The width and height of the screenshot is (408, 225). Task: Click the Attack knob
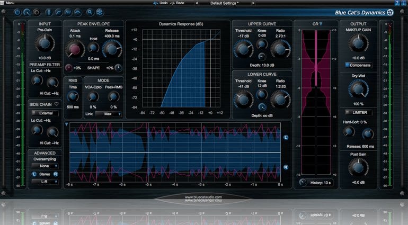click(x=75, y=49)
